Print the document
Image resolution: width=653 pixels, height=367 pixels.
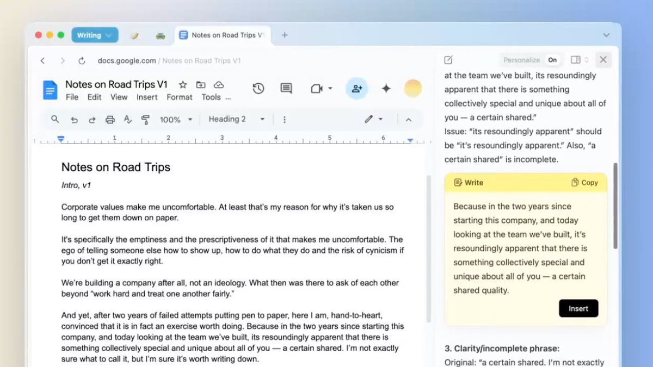[110, 120]
